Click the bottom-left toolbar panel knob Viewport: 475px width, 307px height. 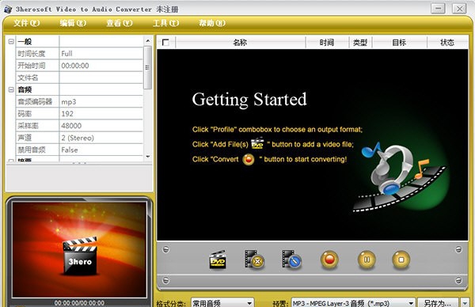tap(165, 280)
